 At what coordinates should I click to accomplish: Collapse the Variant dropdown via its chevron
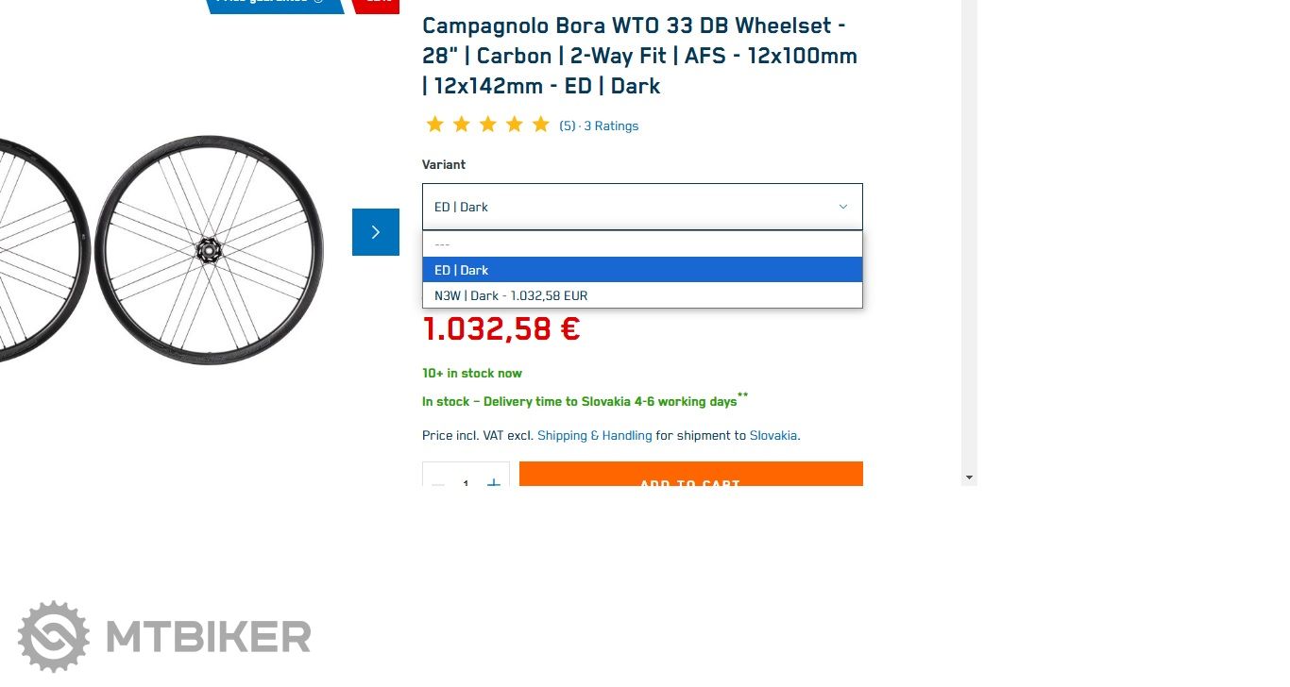tap(843, 207)
